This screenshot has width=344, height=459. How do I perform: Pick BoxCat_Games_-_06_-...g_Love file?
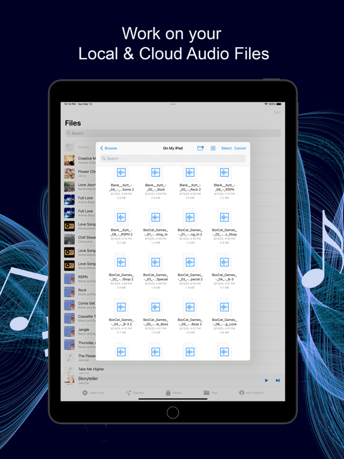click(x=225, y=316)
